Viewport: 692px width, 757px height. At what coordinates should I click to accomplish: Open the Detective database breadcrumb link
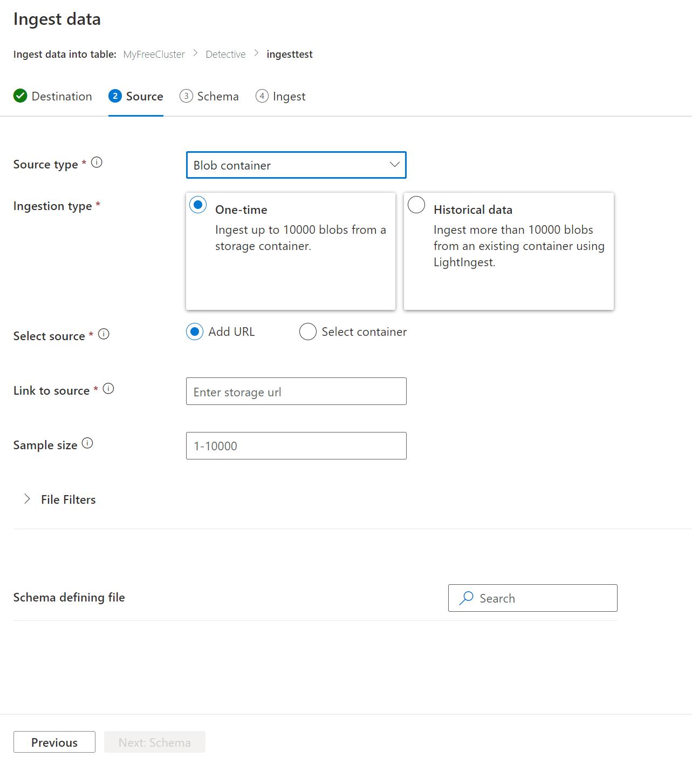coord(225,53)
